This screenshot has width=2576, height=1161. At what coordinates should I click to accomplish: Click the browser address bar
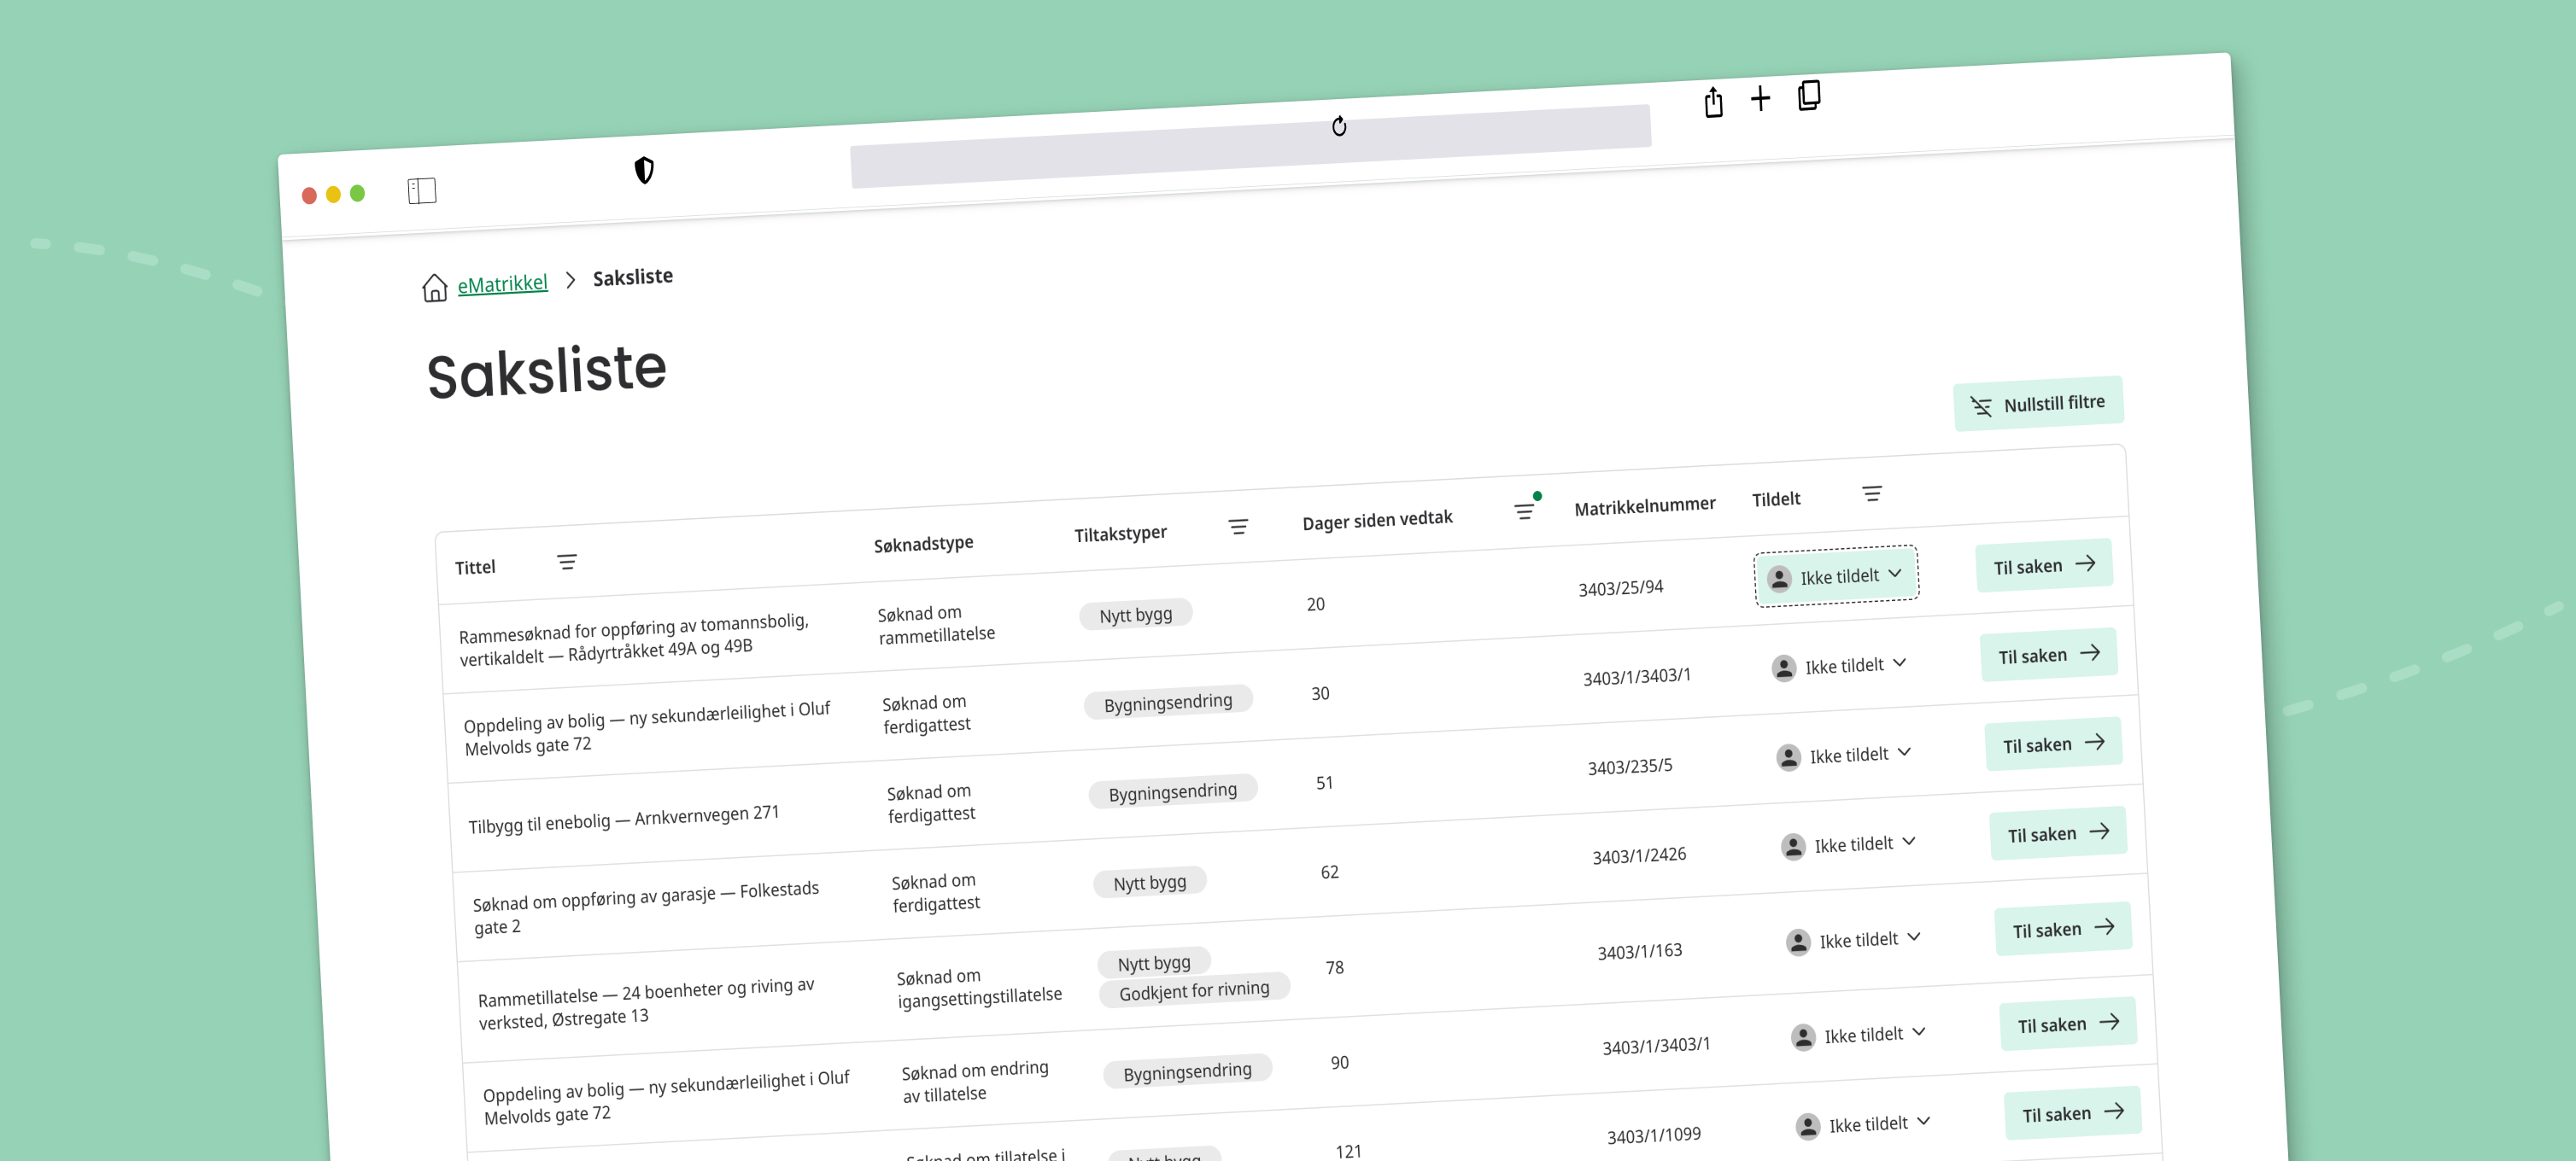[1250, 146]
